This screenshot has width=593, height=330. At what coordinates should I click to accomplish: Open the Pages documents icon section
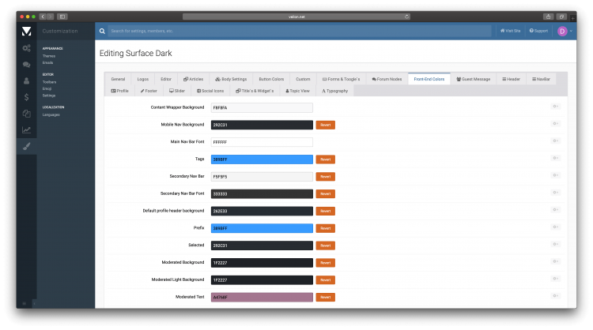click(x=26, y=114)
